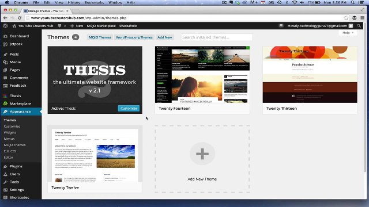Click the home icon beside YouTube Creators Hub
This screenshot has height=207, width=369.
coord(14,26)
